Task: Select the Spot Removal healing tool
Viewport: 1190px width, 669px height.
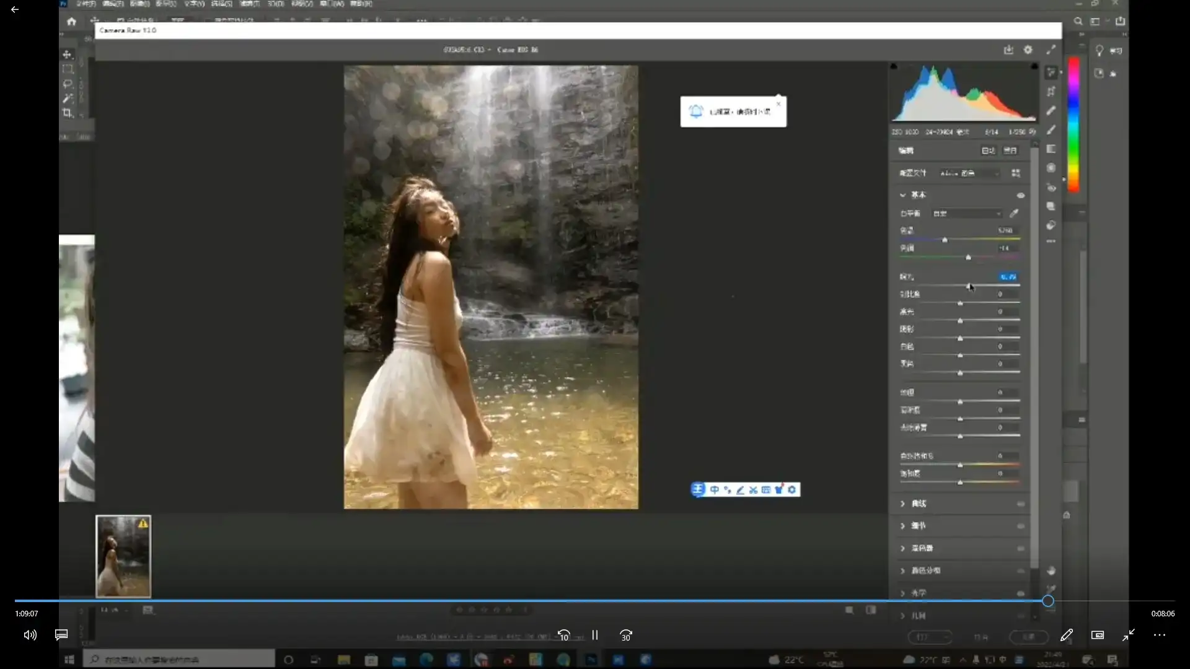Action: (x=1051, y=111)
